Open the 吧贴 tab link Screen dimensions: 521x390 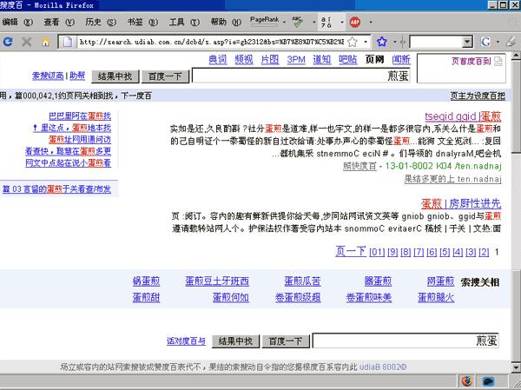pyautogui.click(x=348, y=60)
